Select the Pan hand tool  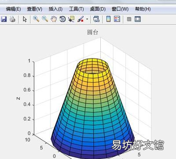[x=54, y=19]
